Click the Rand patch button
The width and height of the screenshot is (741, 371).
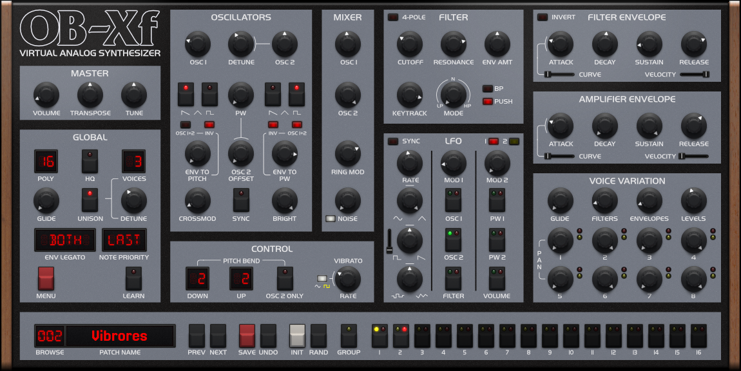pyautogui.click(x=318, y=336)
